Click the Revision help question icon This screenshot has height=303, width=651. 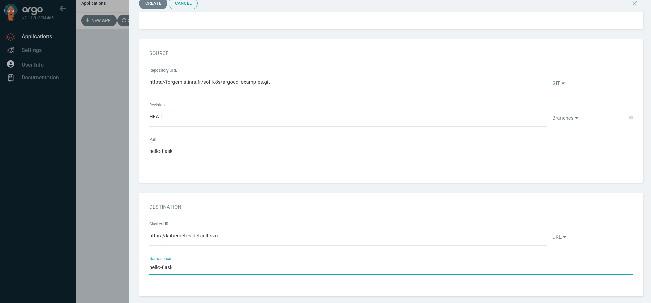(x=631, y=118)
